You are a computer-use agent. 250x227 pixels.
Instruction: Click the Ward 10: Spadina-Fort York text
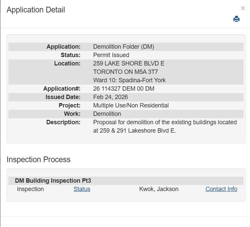pos(129,80)
